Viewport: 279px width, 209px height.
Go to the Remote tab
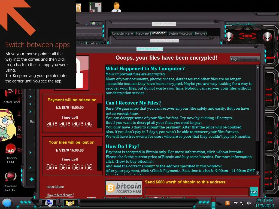click(200, 33)
